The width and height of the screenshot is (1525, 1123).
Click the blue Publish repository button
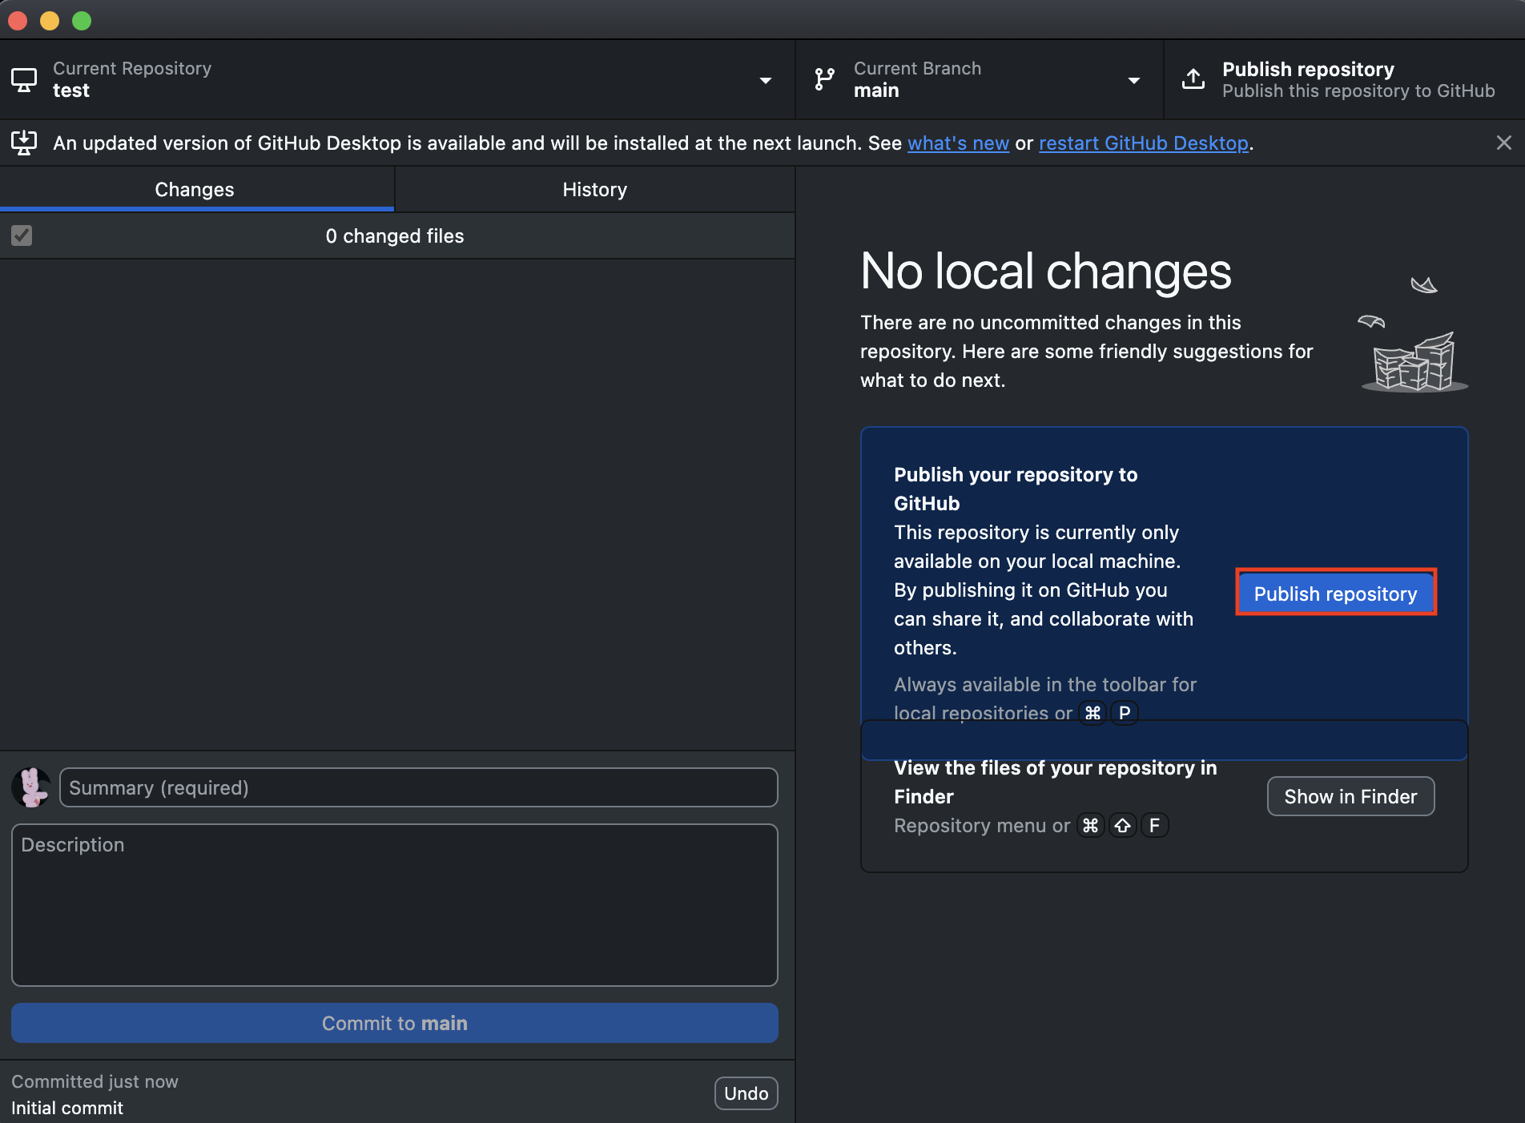tap(1335, 594)
